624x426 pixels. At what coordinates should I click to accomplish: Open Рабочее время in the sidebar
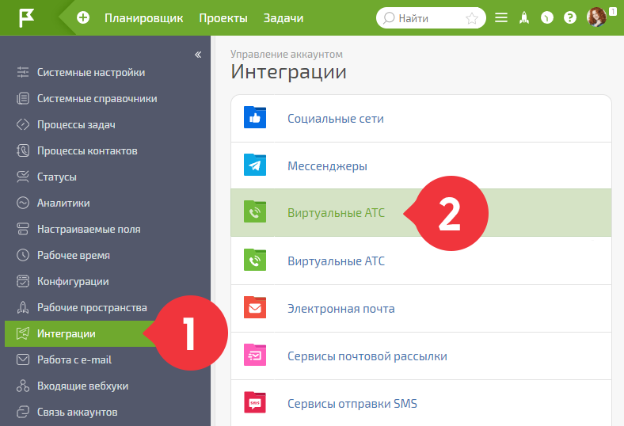73,255
